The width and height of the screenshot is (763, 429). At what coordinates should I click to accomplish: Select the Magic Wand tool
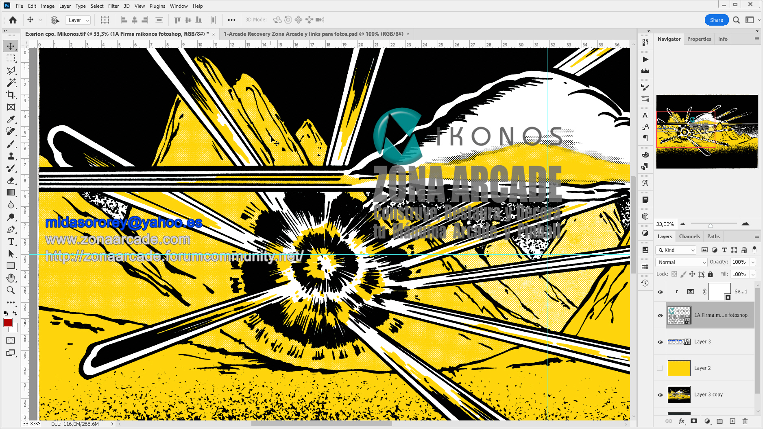pyautogui.click(x=11, y=83)
